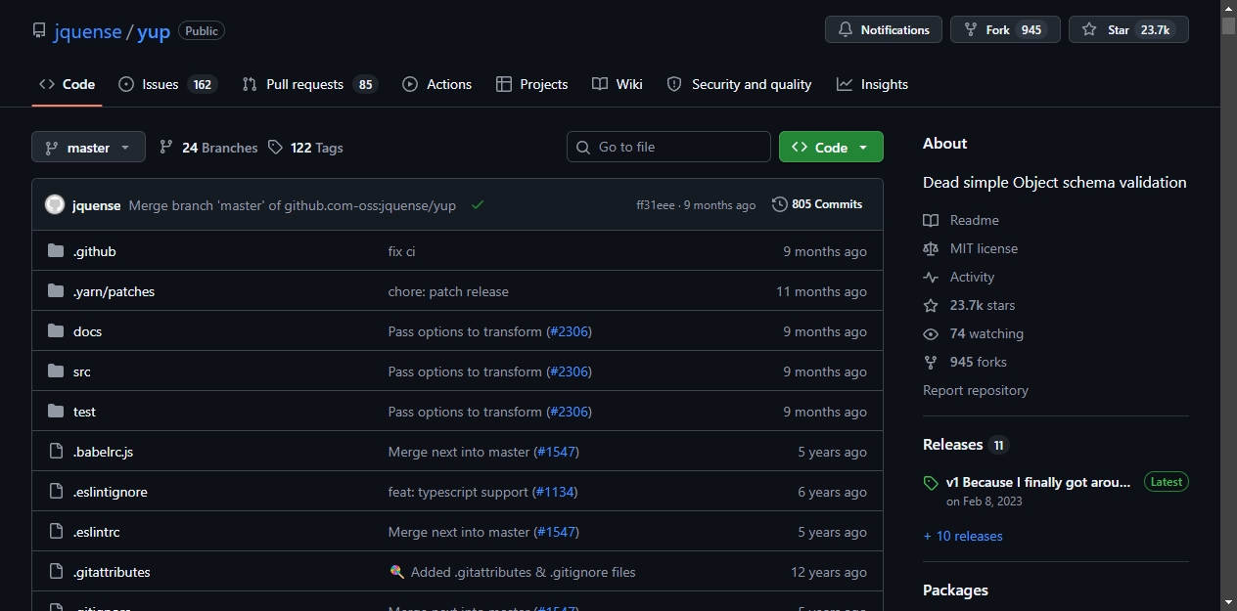Click the Go to file search field
The width and height of the screenshot is (1237, 611).
[668, 147]
